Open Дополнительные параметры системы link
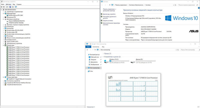The width and height of the screenshot is (200, 108). pyautogui.click(x=111, y=24)
